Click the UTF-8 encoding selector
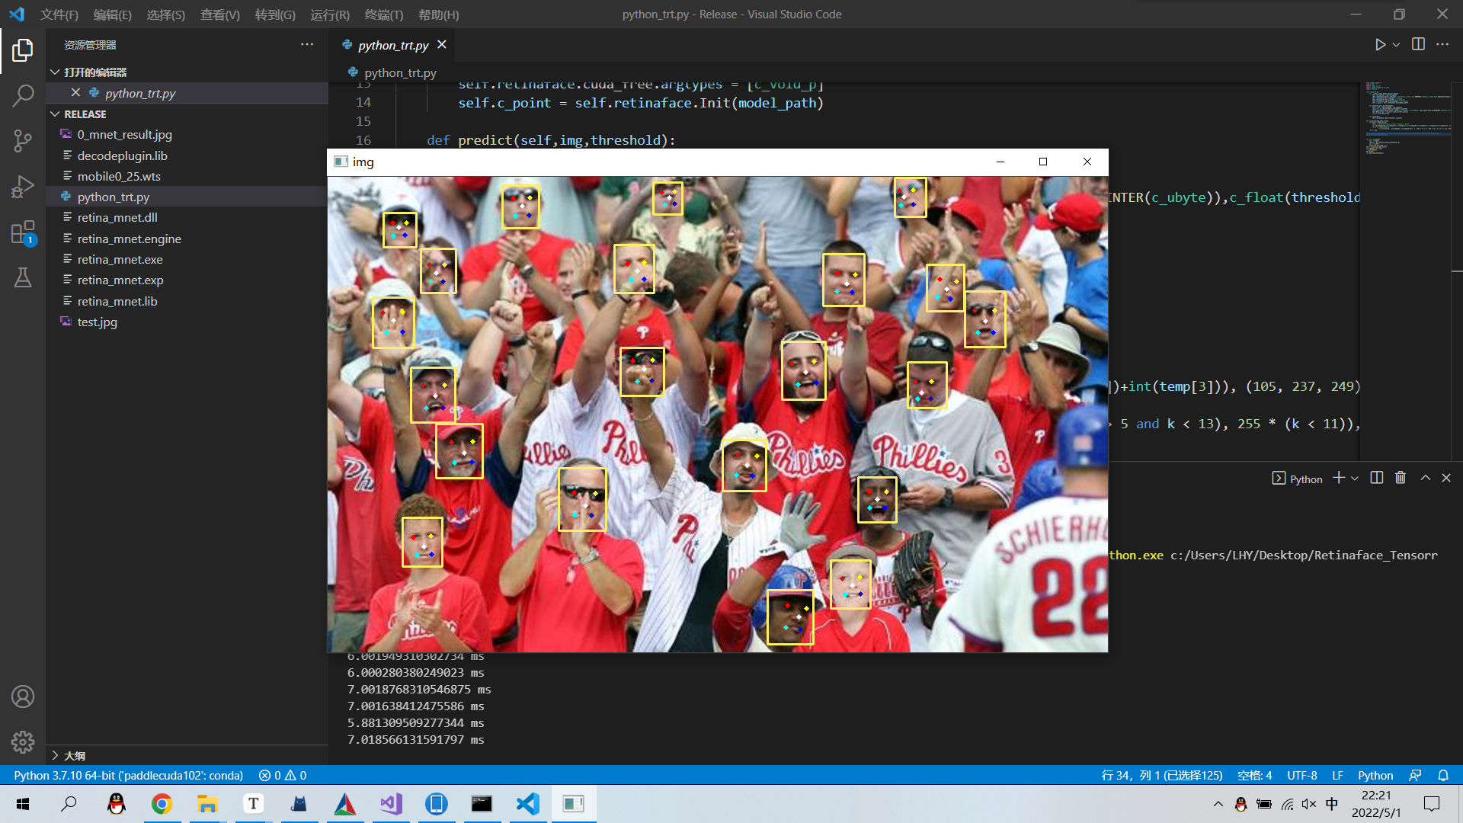The width and height of the screenshot is (1463, 823). pyautogui.click(x=1301, y=775)
